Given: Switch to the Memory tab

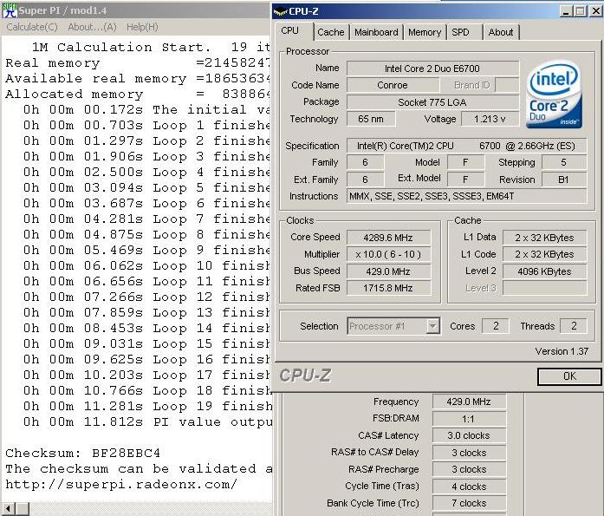Looking at the screenshot, I should 425,32.
